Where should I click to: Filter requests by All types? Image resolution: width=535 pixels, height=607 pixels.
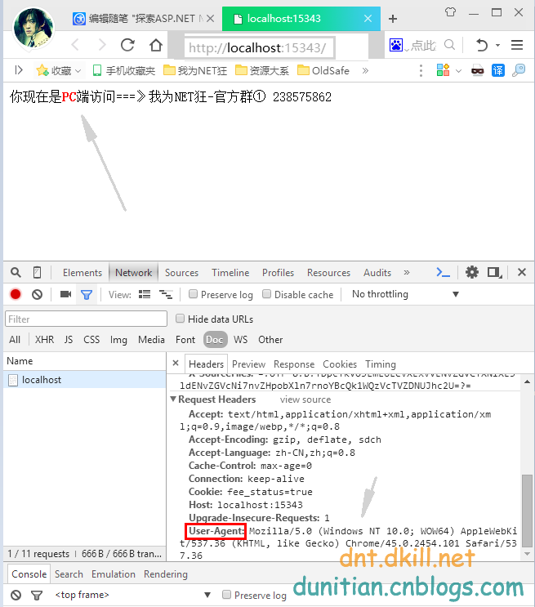pos(15,340)
